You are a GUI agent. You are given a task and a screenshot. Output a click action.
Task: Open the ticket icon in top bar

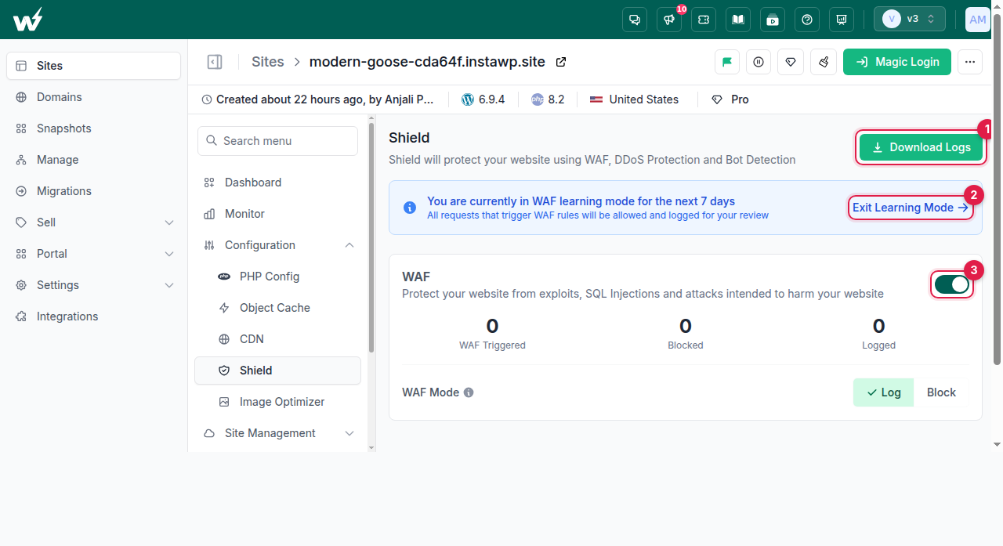coord(704,20)
